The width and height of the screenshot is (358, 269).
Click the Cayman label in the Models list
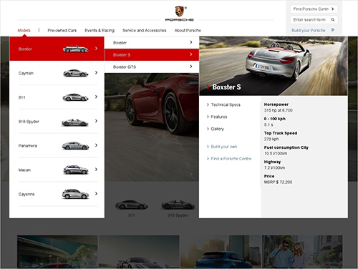26,73
